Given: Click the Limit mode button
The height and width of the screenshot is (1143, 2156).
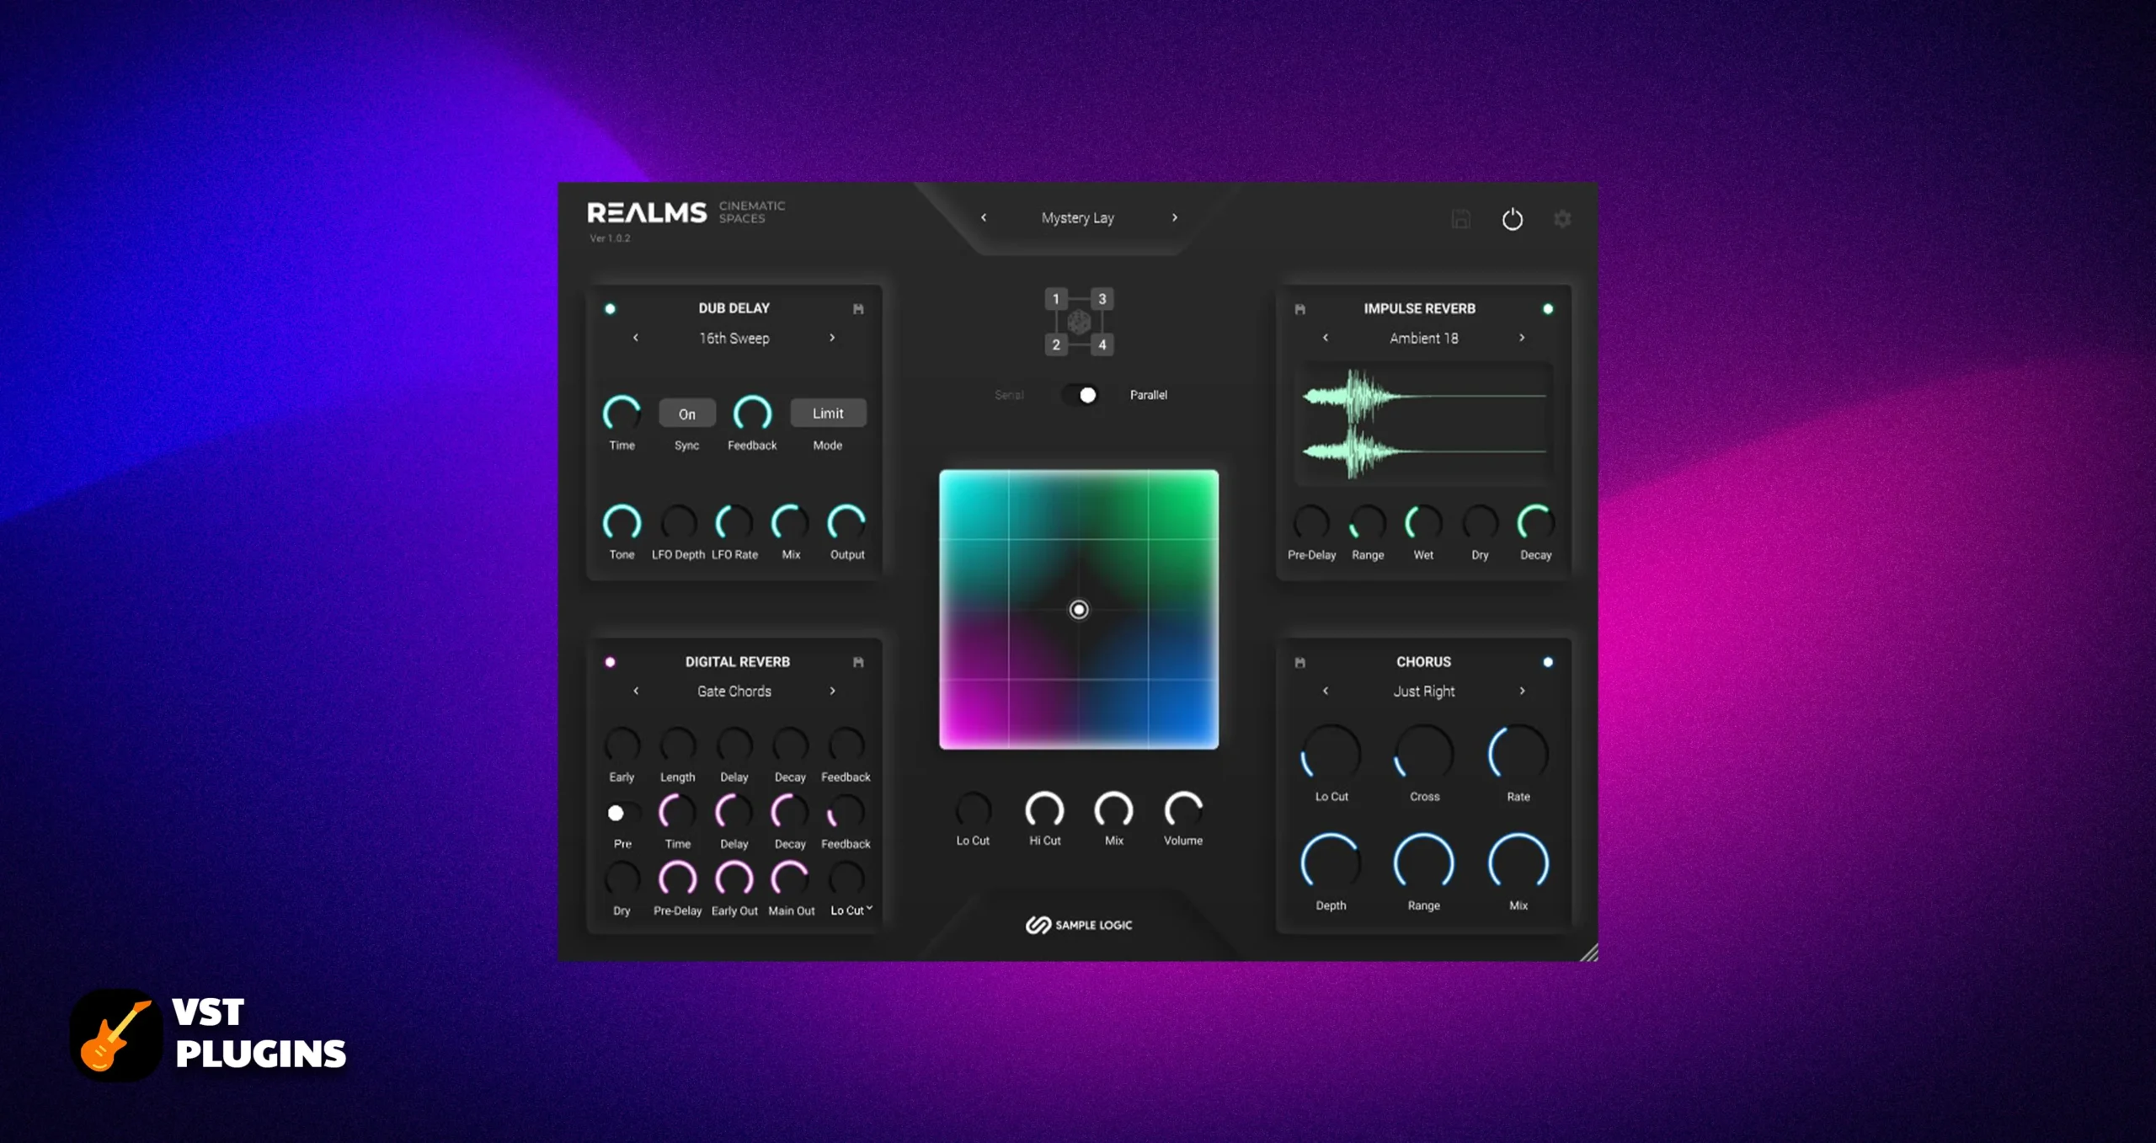Looking at the screenshot, I should click(828, 414).
